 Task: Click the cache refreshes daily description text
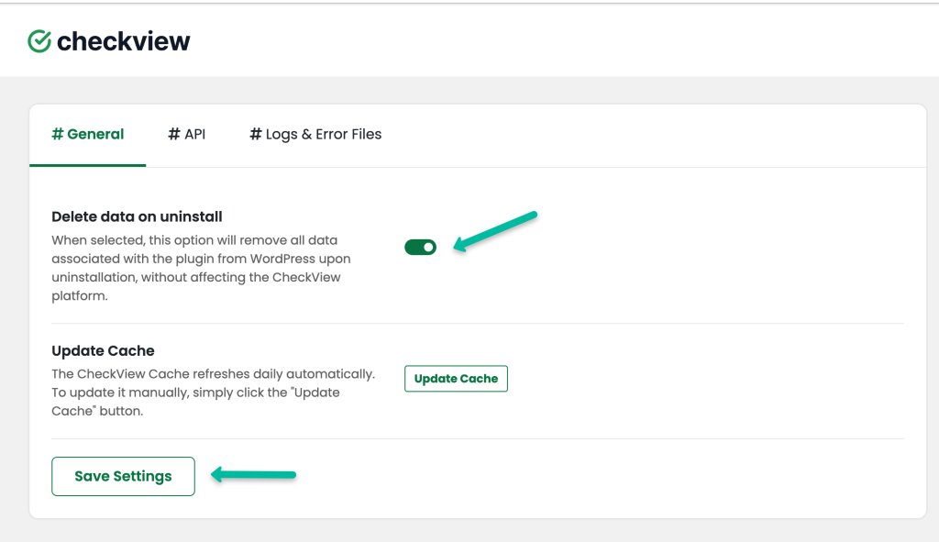point(213,393)
